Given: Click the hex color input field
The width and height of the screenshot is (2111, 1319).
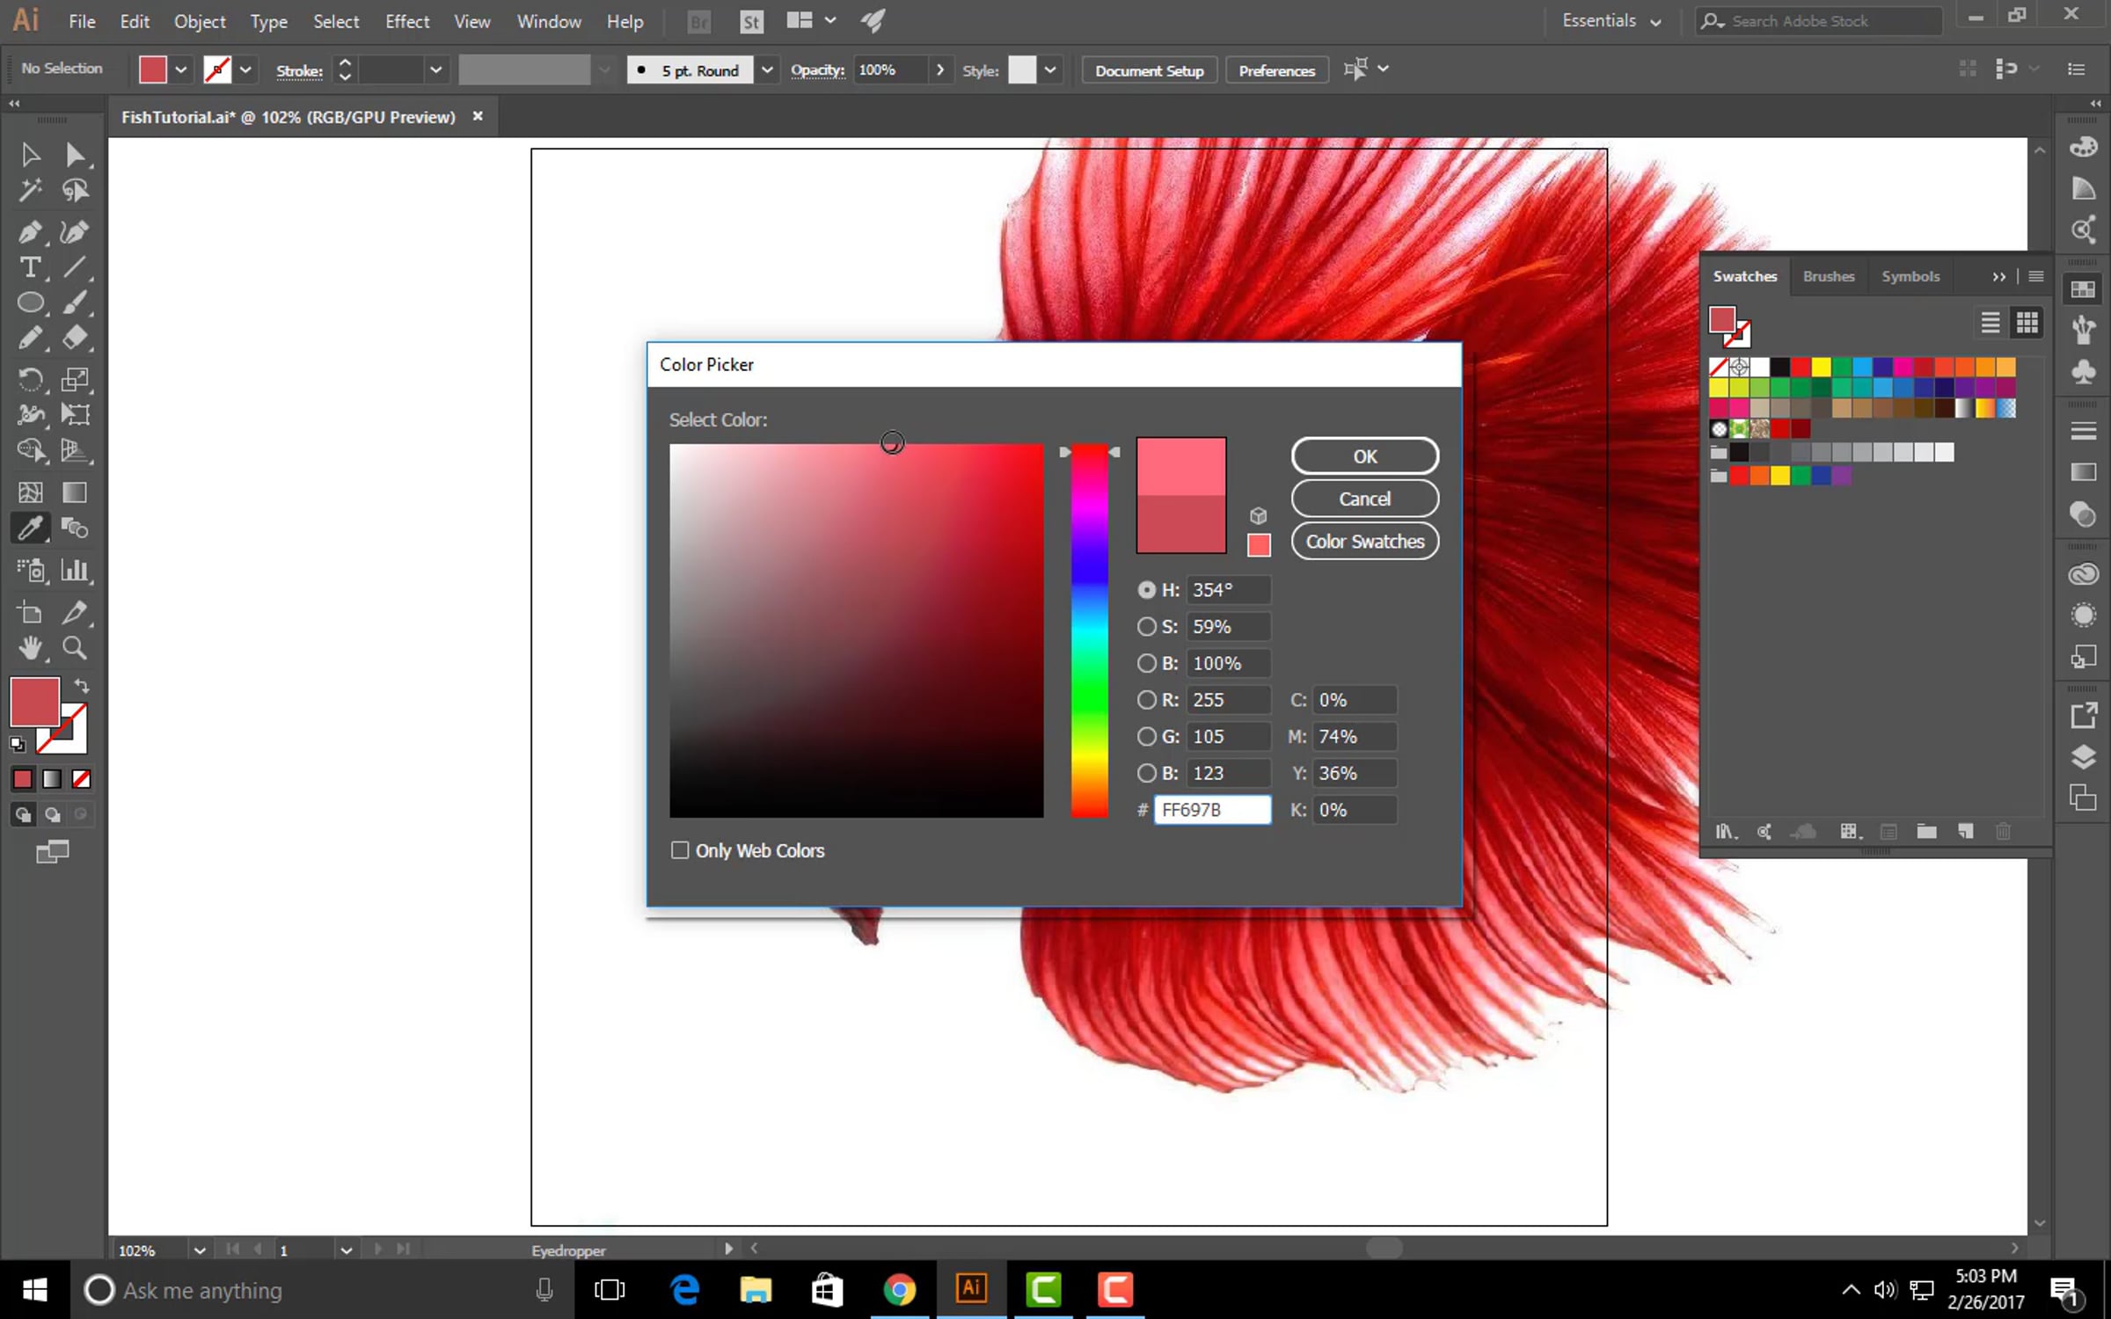Looking at the screenshot, I should click(x=1211, y=810).
